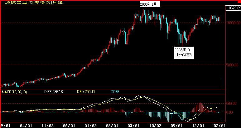This screenshot has height=128, width=241.
Task: Click the 08/01 date axis label
Action: [x=112, y=126]
